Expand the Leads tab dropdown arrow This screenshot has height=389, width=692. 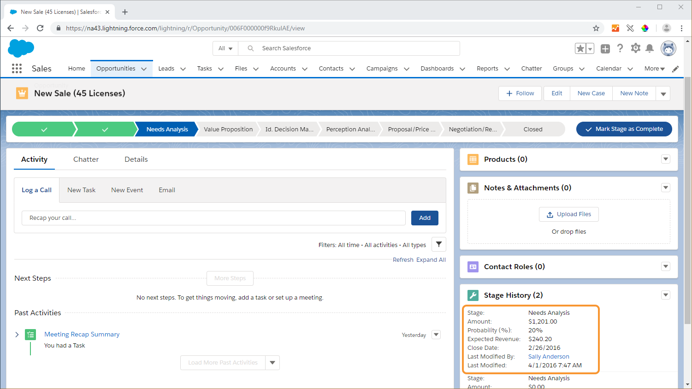coord(183,69)
